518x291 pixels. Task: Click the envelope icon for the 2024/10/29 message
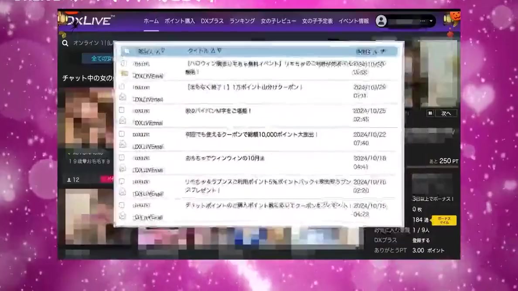coord(123,97)
